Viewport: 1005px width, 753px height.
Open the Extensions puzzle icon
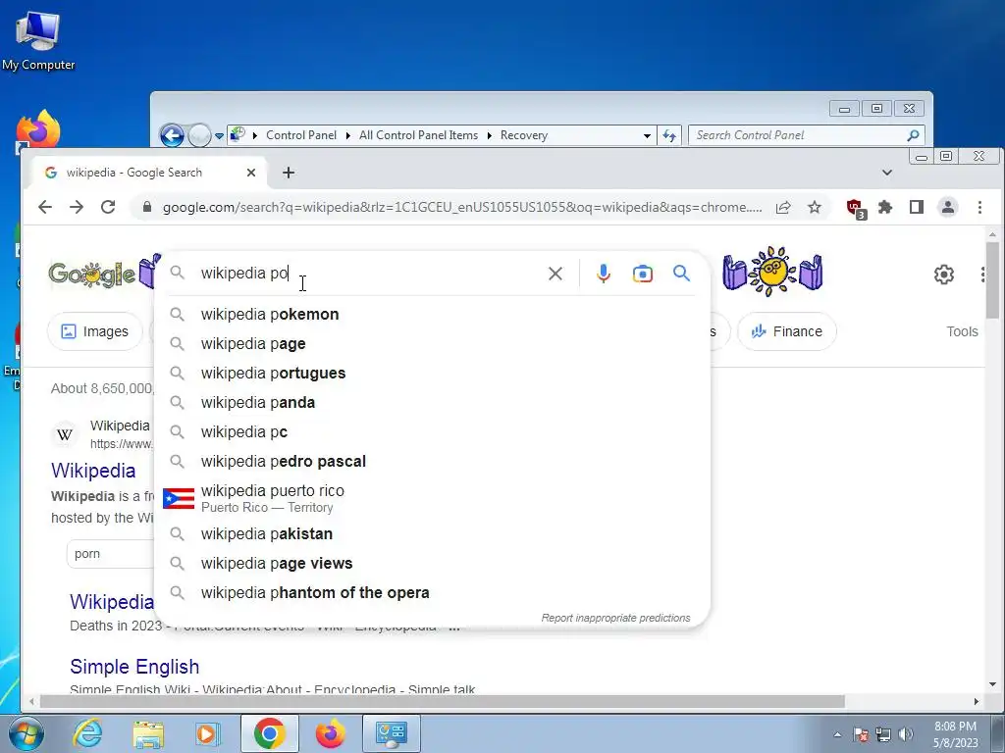pyautogui.click(x=885, y=207)
